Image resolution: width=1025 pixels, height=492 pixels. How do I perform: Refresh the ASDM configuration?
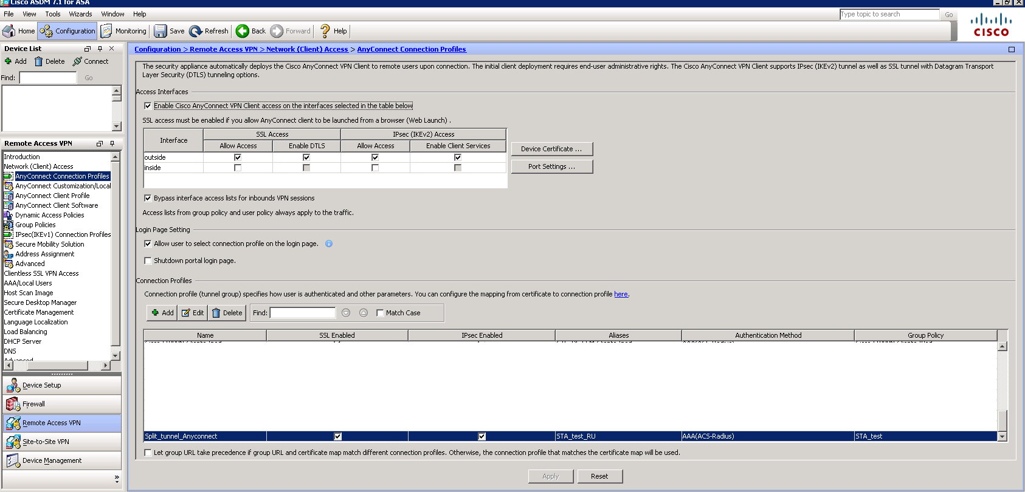(209, 31)
